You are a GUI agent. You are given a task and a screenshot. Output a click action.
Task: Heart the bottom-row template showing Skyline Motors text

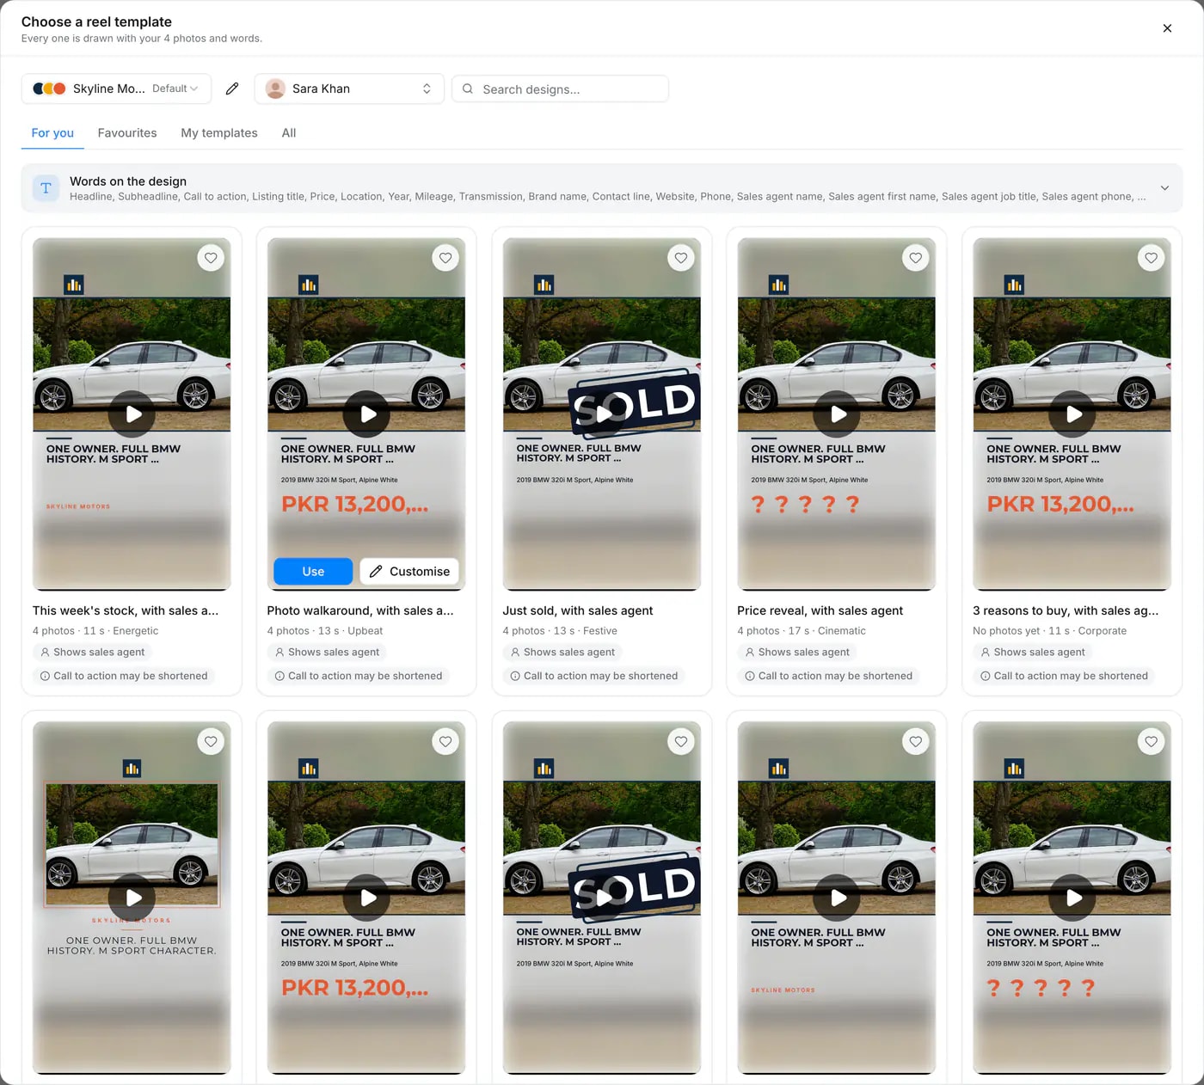point(916,741)
